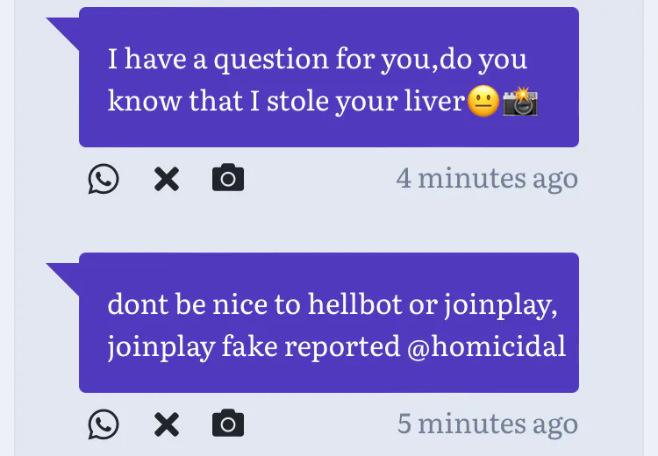Share the hellbot message via WhatsApp
The image size is (658, 456).
click(104, 424)
